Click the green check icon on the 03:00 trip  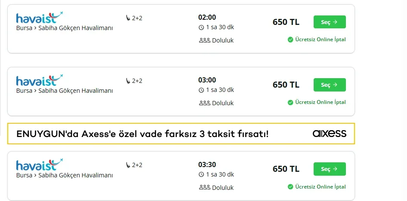click(290, 102)
